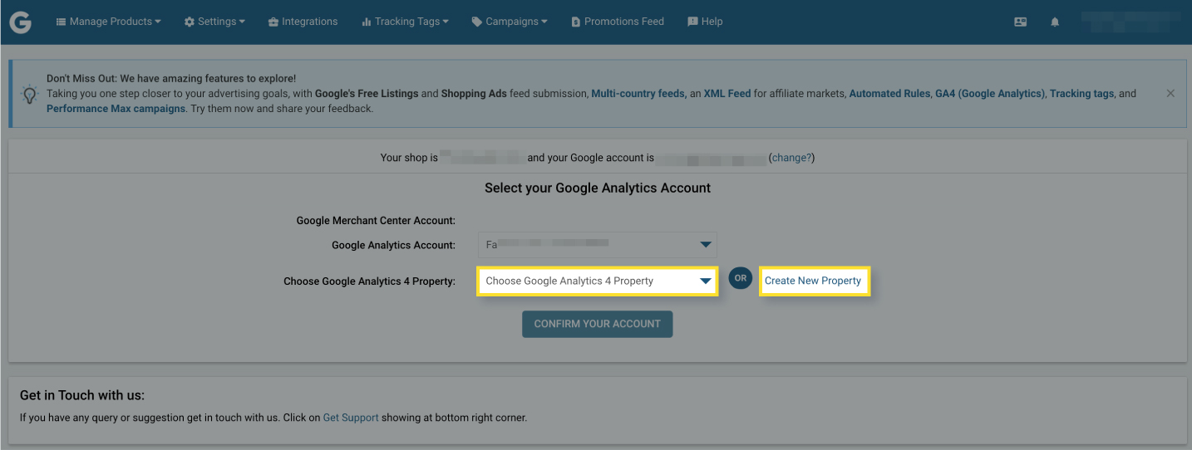Click the change? account link
Screen dimensions: 1192x450
792,158
